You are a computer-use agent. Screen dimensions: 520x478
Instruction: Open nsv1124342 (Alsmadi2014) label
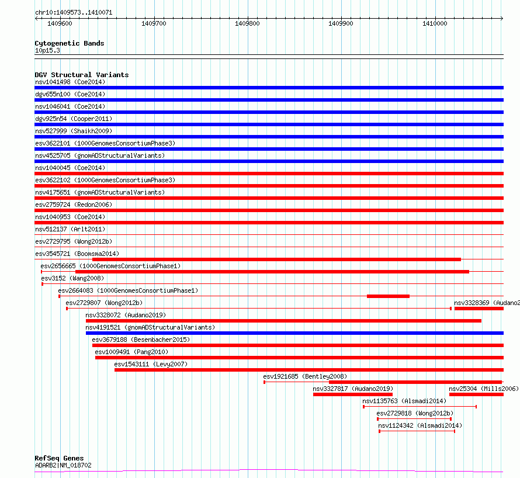[x=420, y=425]
